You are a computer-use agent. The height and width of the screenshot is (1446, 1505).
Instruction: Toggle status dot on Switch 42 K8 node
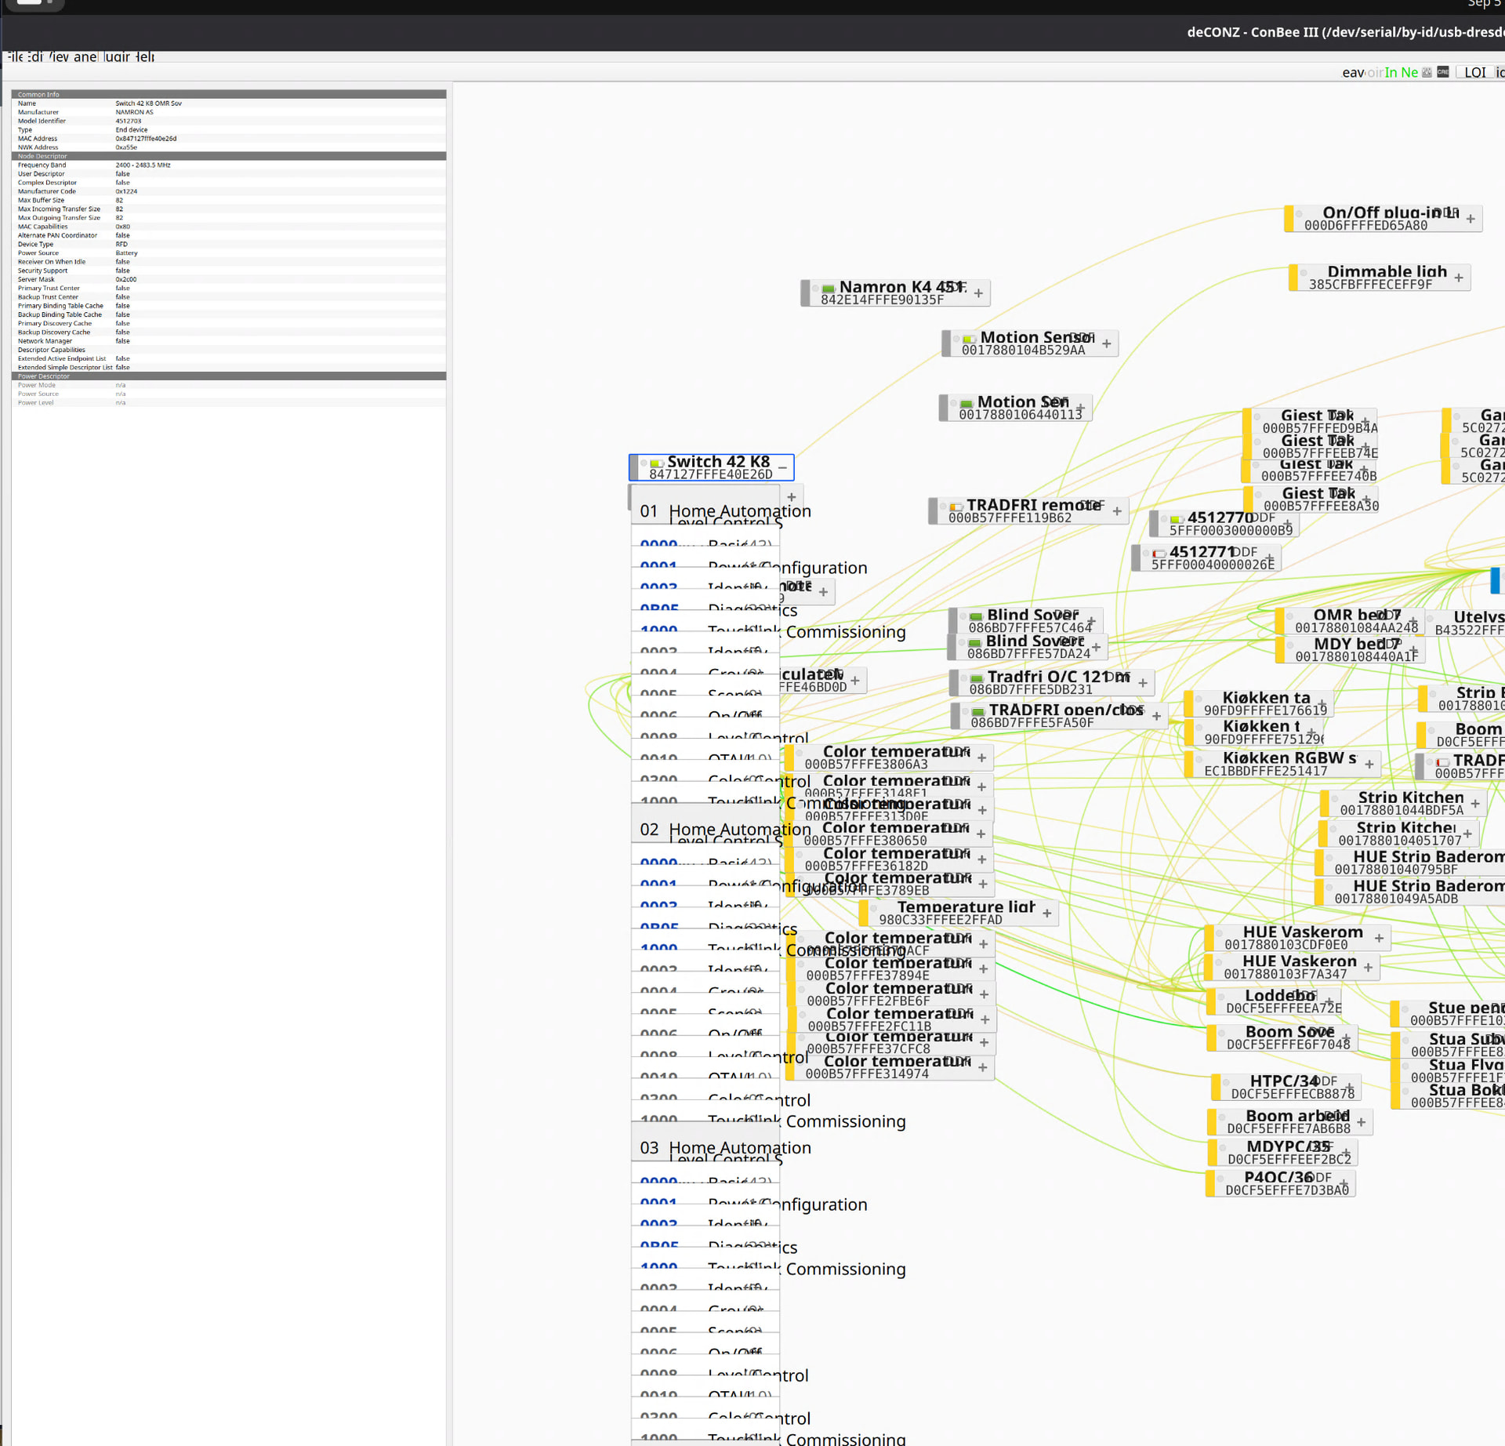coord(644,463)
